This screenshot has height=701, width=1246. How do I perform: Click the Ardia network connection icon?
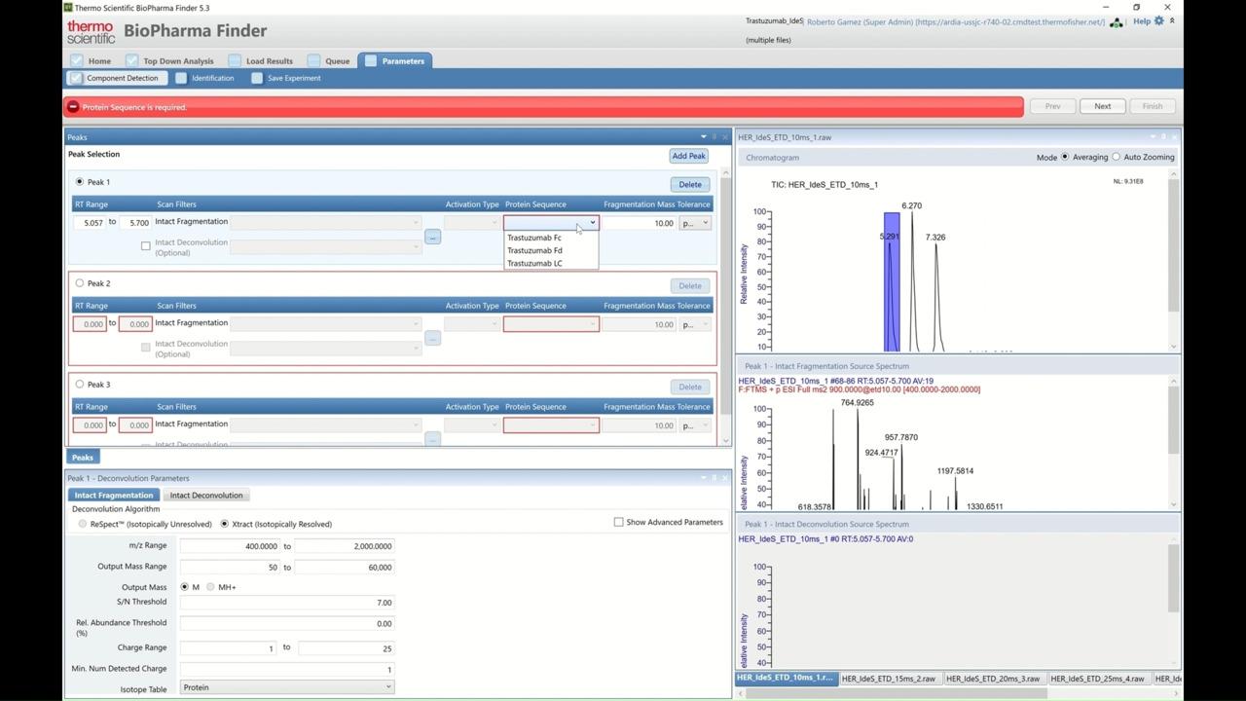(1117, 22)
